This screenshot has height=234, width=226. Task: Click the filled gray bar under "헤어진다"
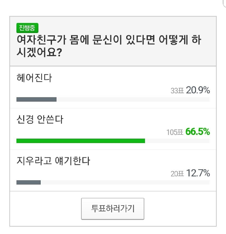point(36,99)
